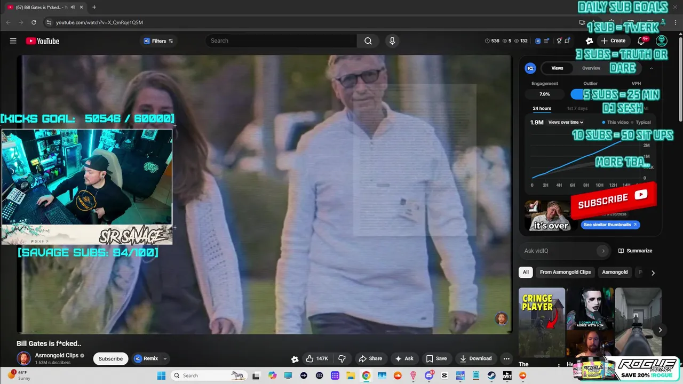Image resolution: width=683 pixels, height=384 pixels.
Task: Open weather widget showing 66°F
Action: (19, 375)
